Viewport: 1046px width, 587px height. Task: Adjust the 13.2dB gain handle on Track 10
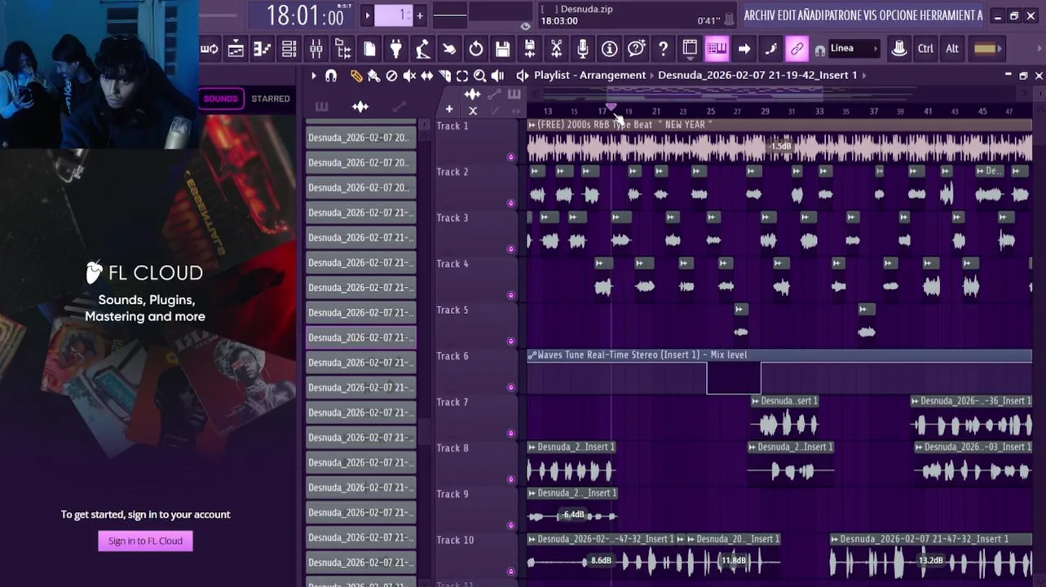click(x=931, y=561)
